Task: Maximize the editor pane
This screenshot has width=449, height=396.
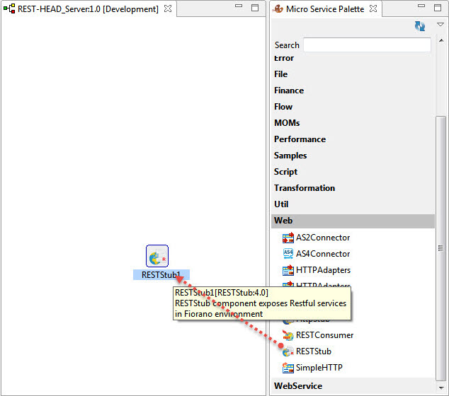Action: click(255, 8)
